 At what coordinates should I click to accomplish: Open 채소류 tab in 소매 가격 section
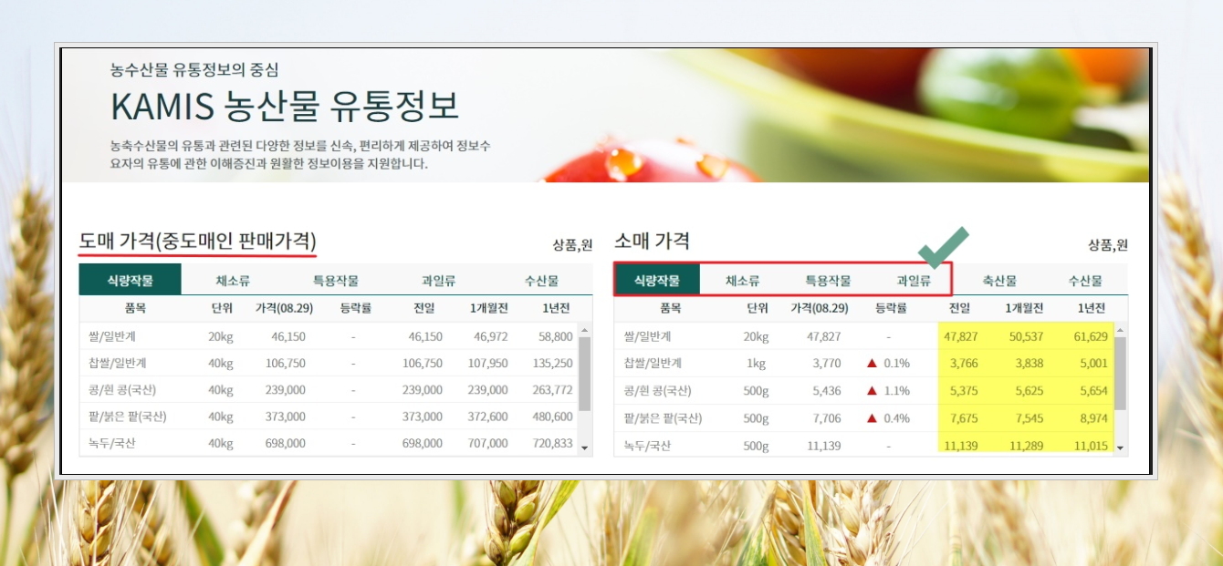click(x=742, y=280)
